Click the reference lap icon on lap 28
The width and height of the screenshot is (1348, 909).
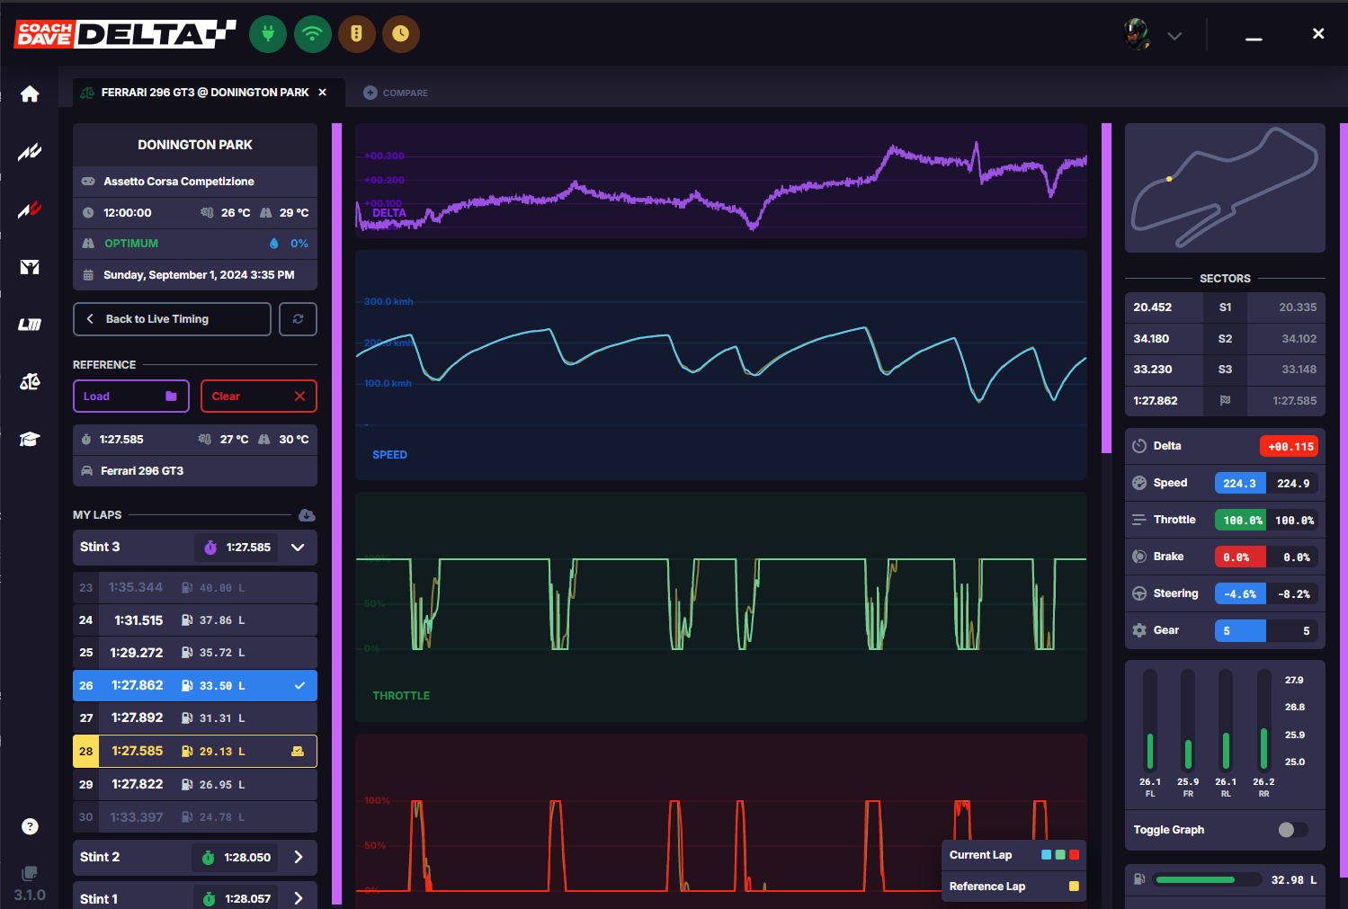[x=298, y=752]
